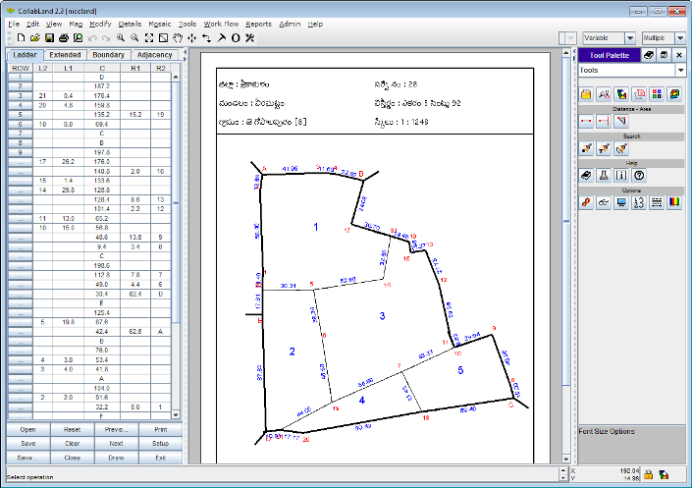
Task: Open the Mosaic menu
Action: (x=160, y=24)
